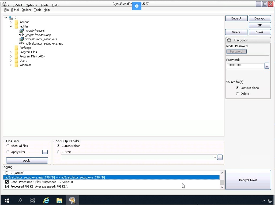Viewport: 275px width, 205px height.
Task: Open the custom output folder dropdown
Action: pos(214,158)
